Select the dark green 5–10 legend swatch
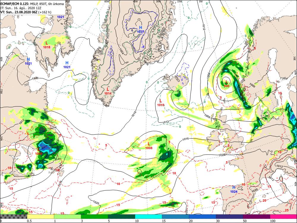Image resolution: width=297 pixels, height=223 pixels. click(121, 216)
